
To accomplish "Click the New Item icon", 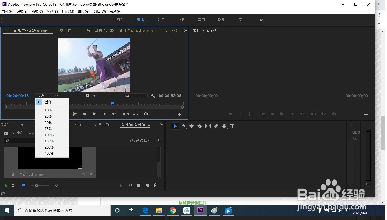I will (x=147, y=185).
